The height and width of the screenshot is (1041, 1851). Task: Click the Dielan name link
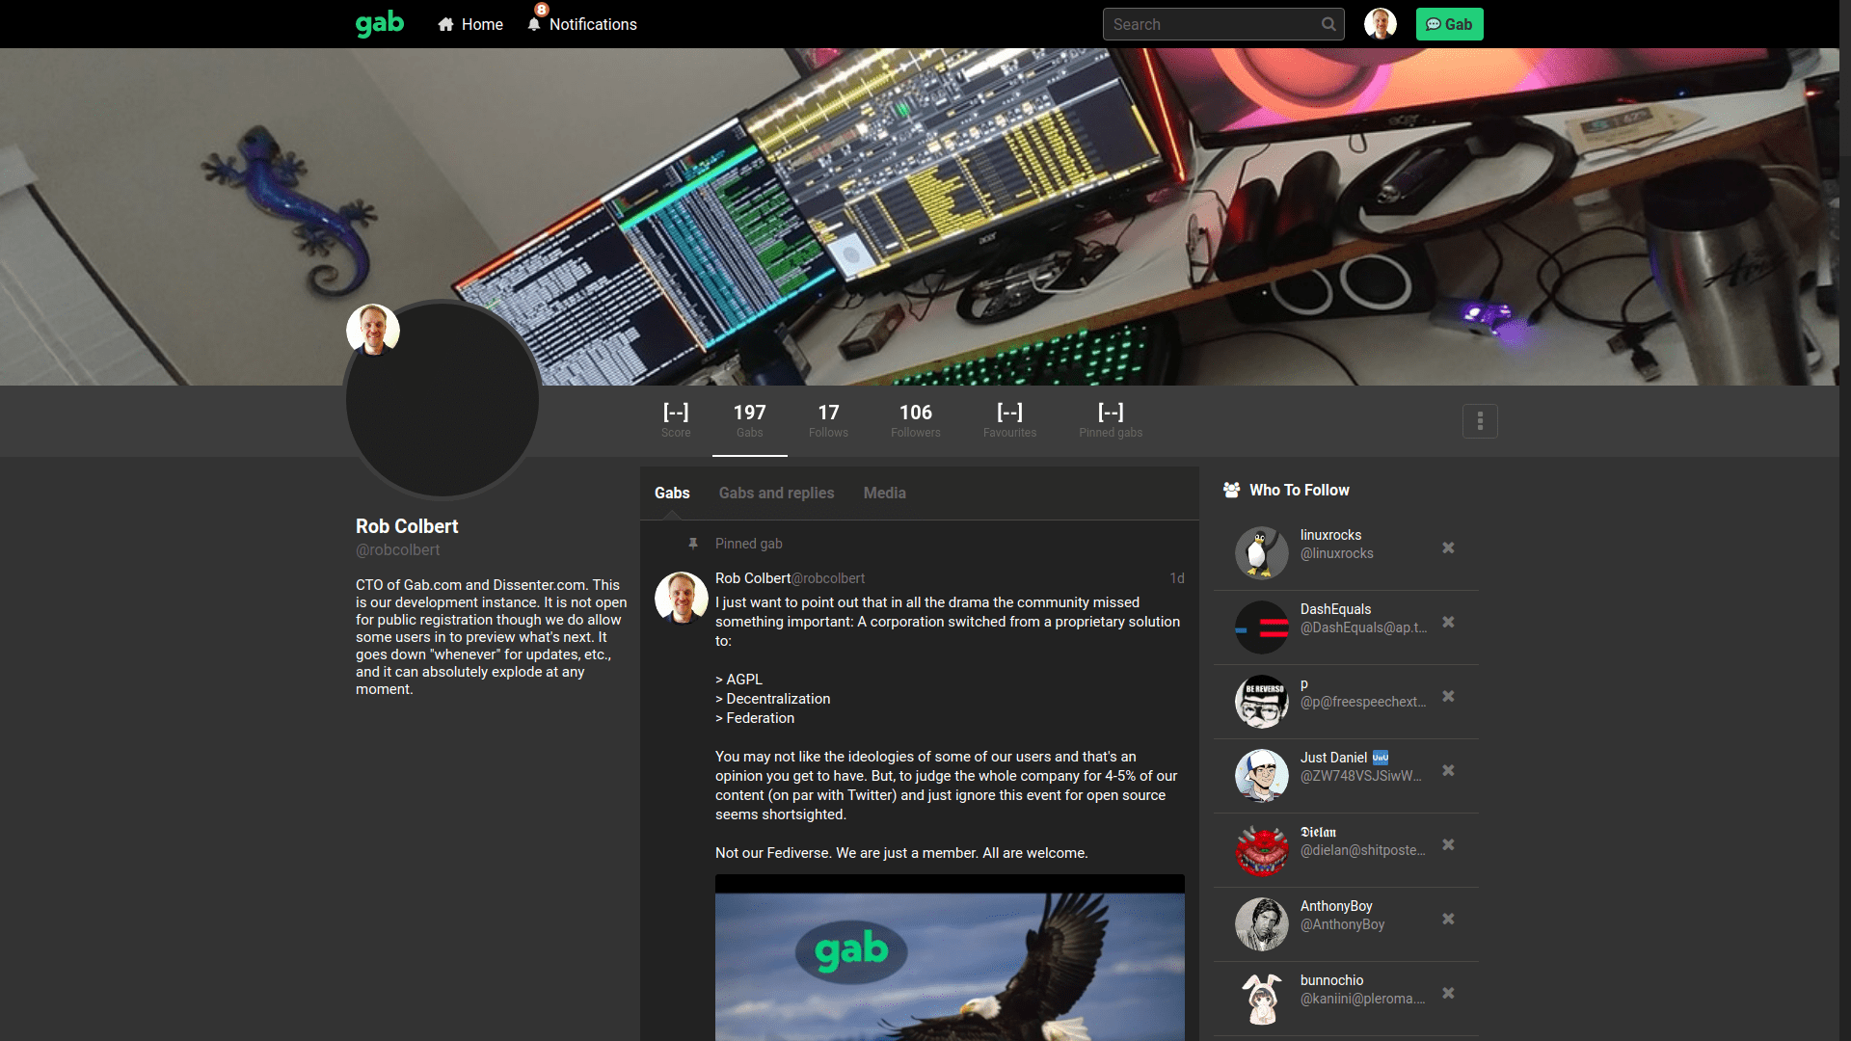tap(1318, 832)
